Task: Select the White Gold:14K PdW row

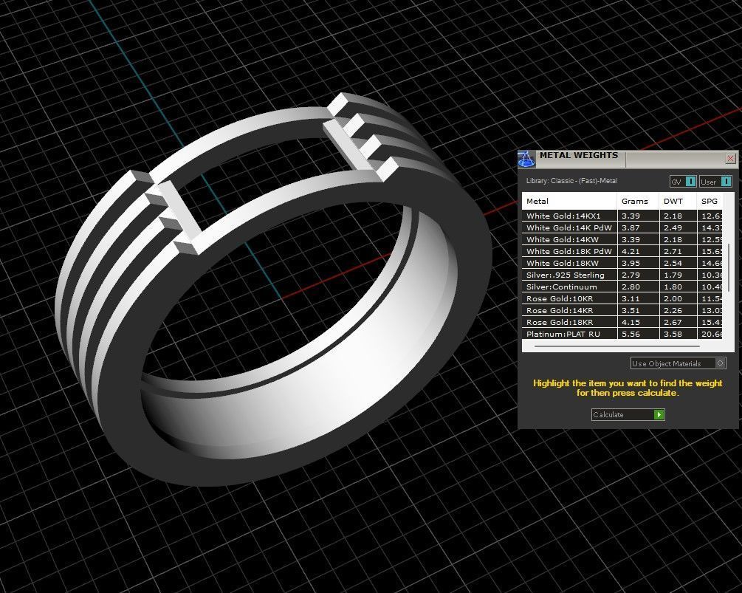Action: pos(622,227)
